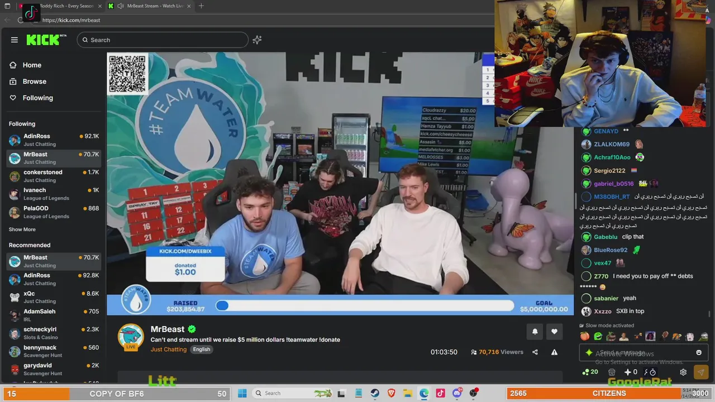Open conkerstoned channel in Following list

[54, 176]
